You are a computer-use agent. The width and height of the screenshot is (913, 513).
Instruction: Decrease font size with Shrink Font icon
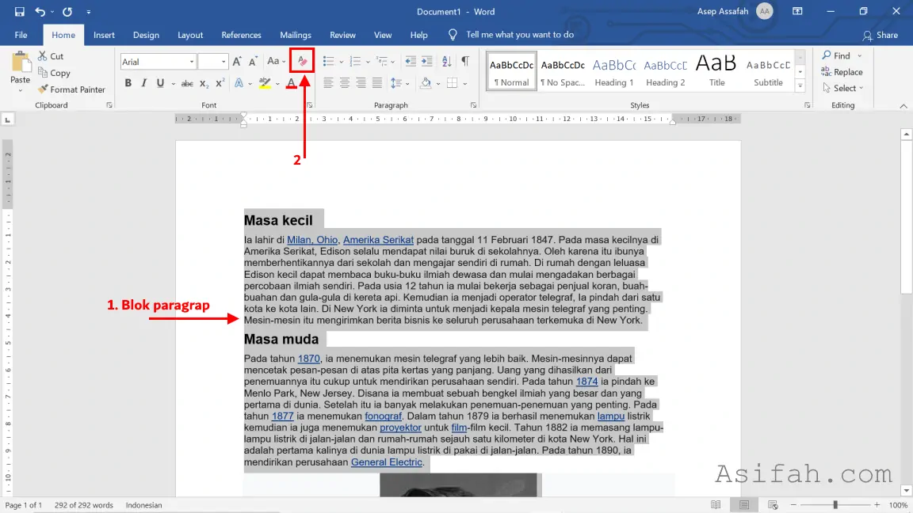pyautogui.click(x=253, y=62)
